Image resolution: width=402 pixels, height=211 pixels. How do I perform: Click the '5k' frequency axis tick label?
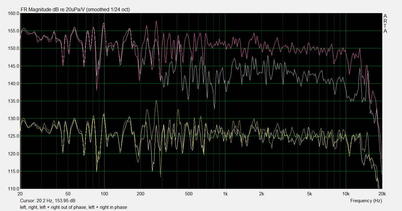309,194
